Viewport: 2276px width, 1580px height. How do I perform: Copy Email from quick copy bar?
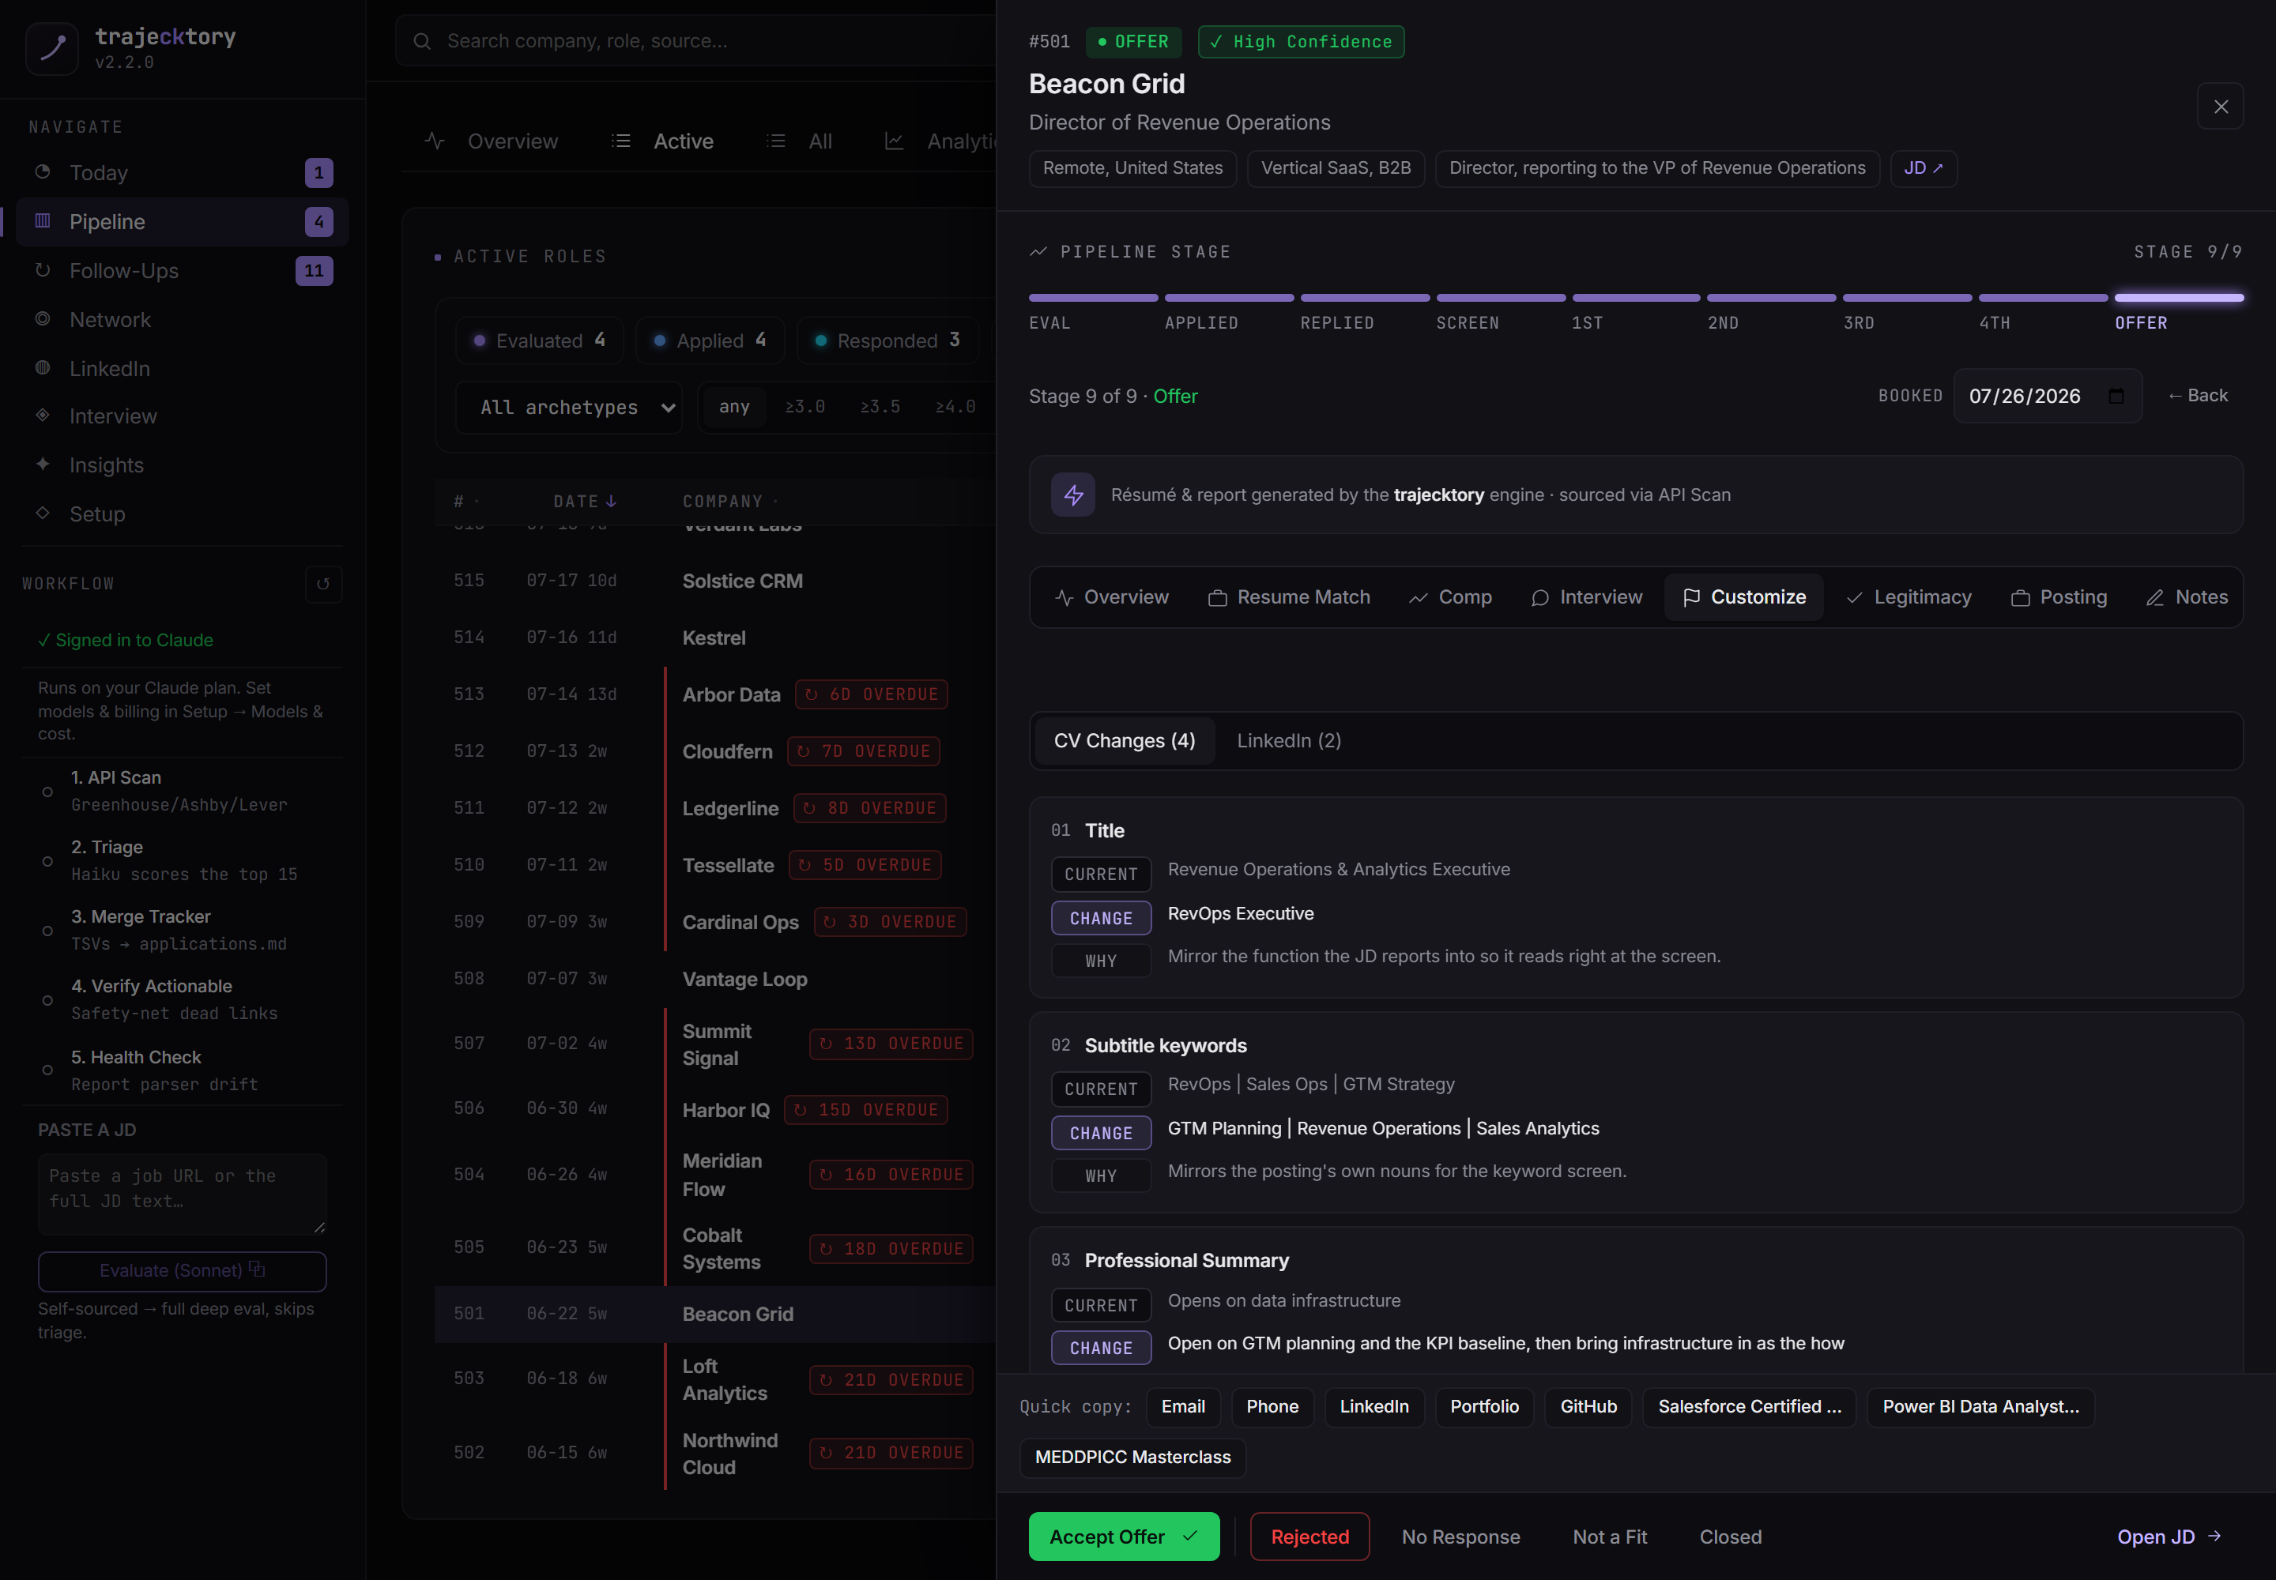point(1182,1407)
